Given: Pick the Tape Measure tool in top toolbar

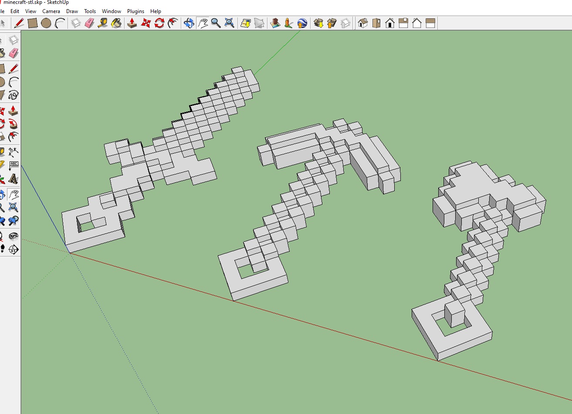Looking at the screenshot, I should click(x=103, y=23).
